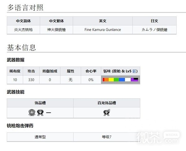The height and width of the screenshot is (151, 186).
Task: Click the 英文 column header
Action: 103,21
